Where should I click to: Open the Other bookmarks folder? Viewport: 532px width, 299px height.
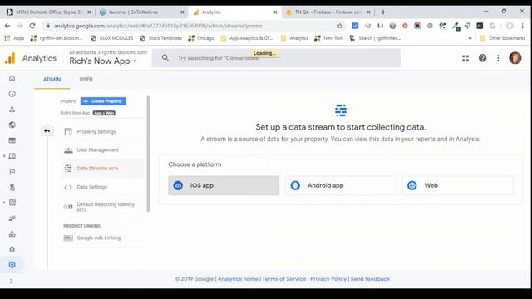click(x=502, y=38)
